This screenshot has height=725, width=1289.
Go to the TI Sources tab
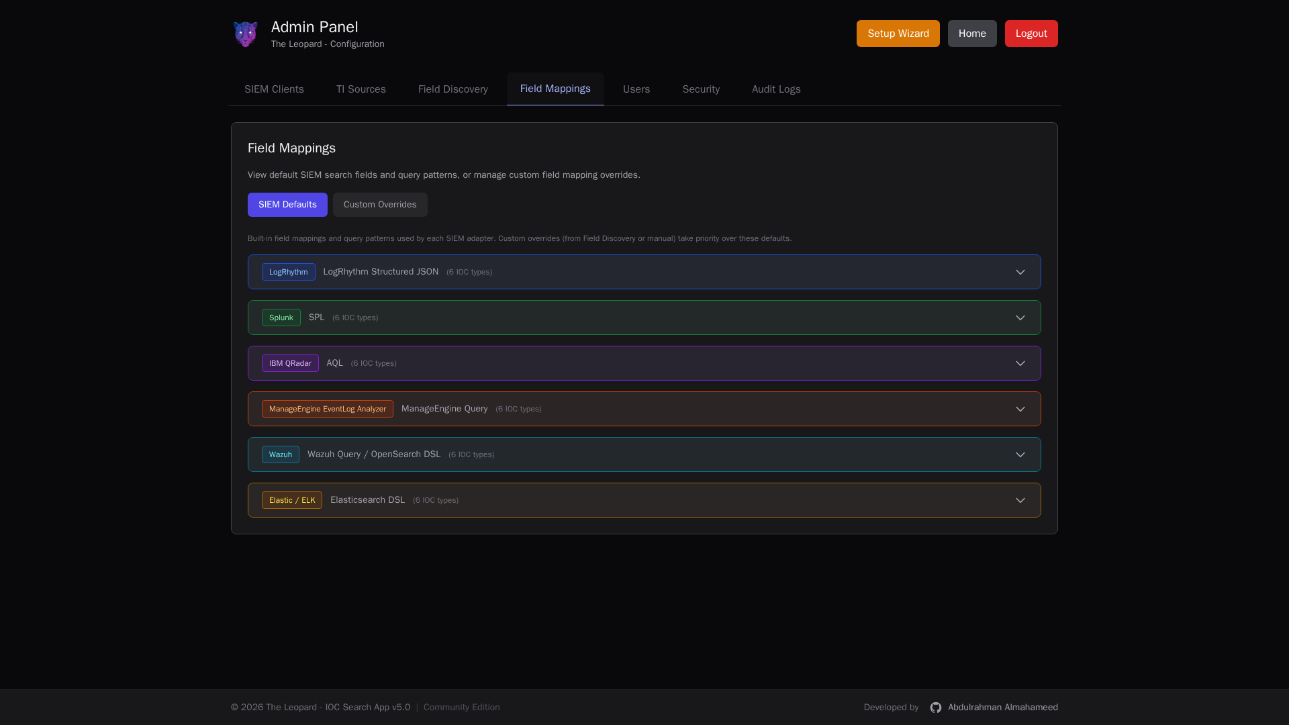(x=361, y=89)
